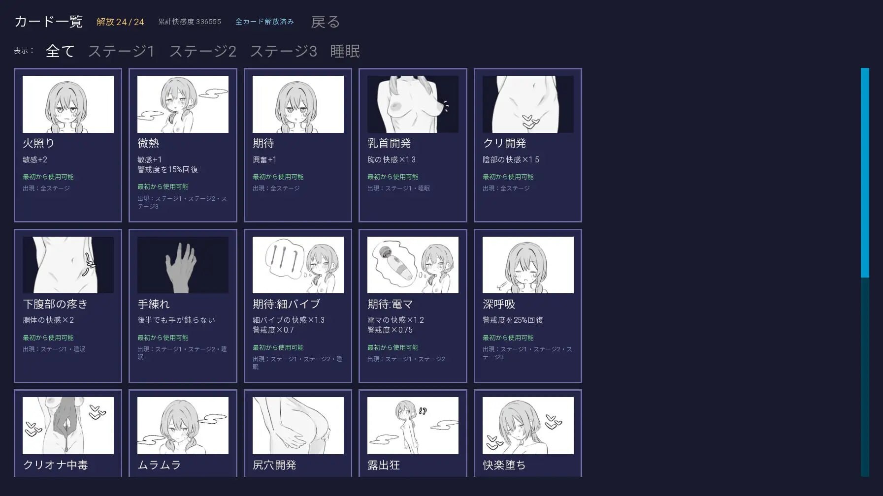Click the カード一覧 page title
The width and height of the screenshot is (883, 496).
click(48, 22)
